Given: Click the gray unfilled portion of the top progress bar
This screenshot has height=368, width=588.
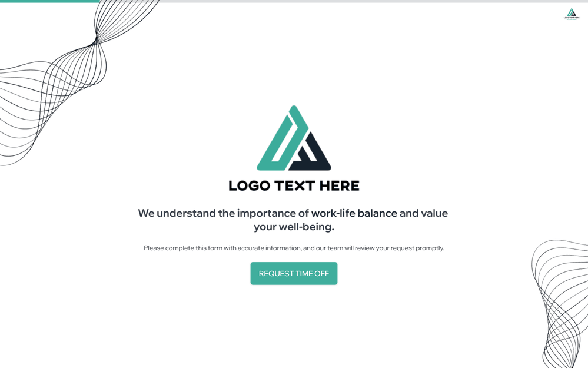Looking at the screenshot, I should 344,1.
